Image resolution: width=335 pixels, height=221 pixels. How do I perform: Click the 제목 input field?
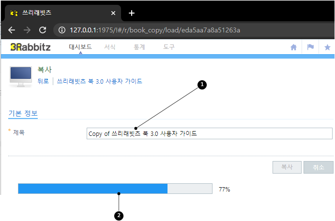(209, 133)
